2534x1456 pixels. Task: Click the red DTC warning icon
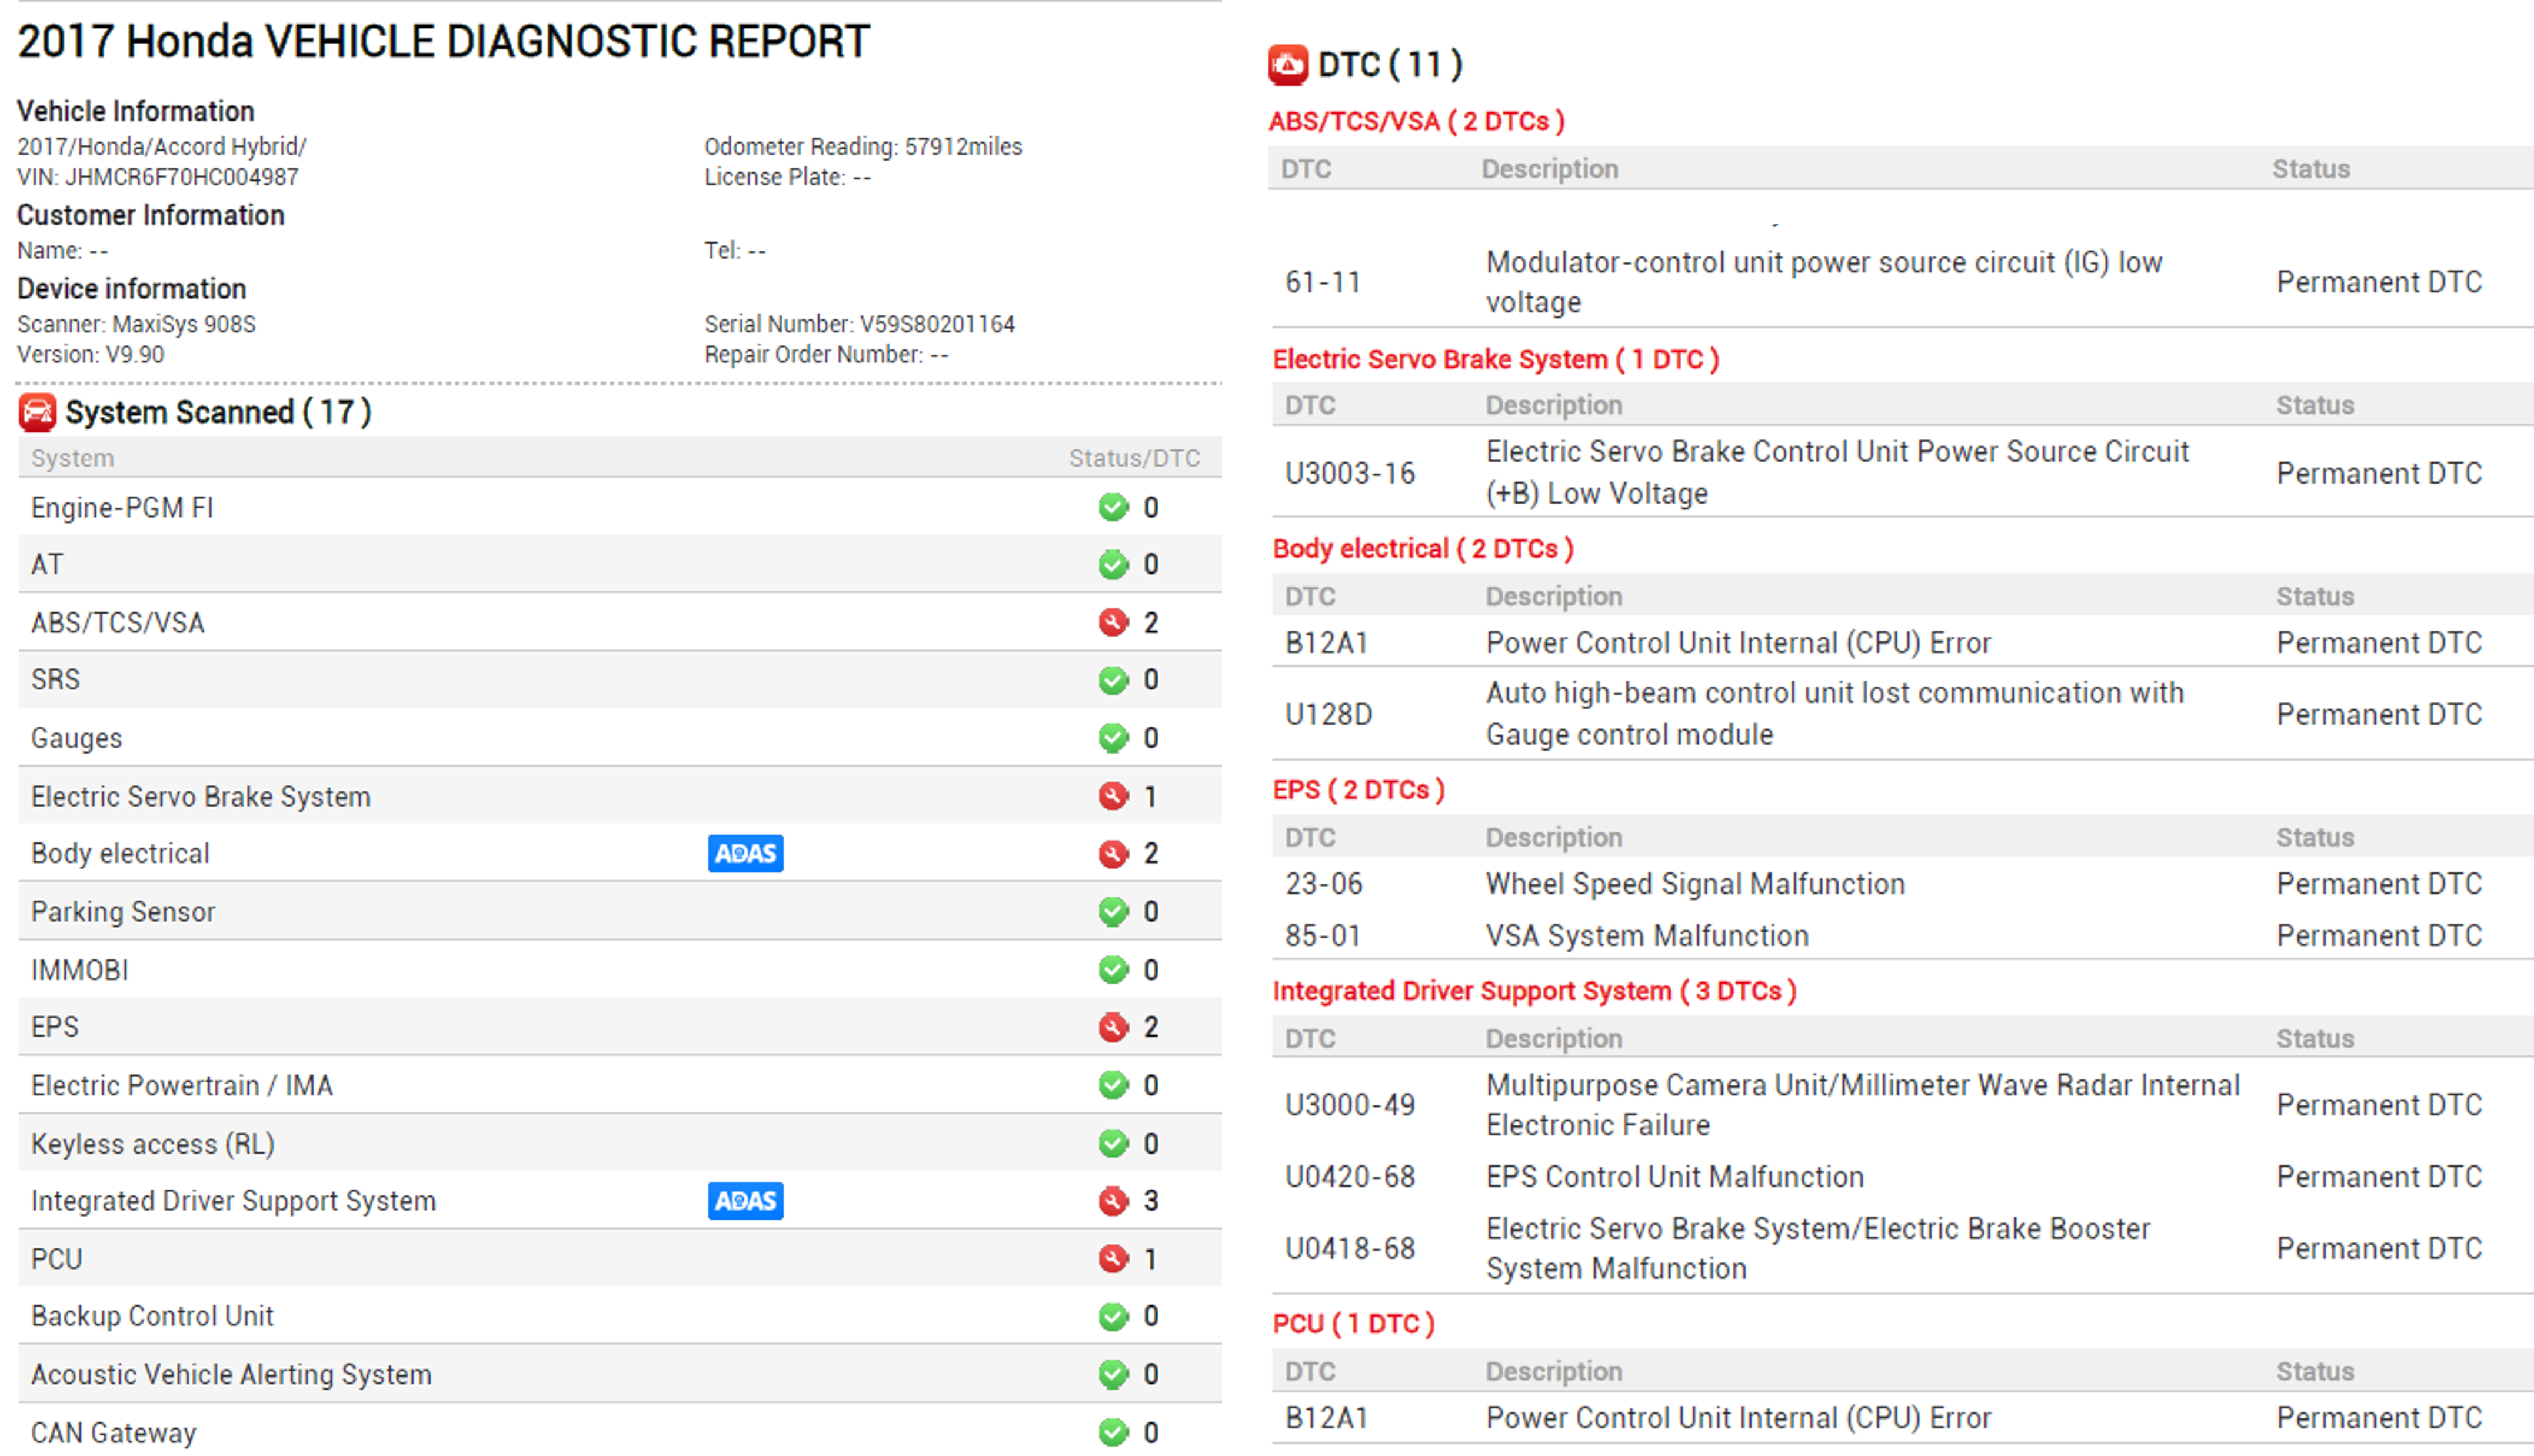(1288, 65)
